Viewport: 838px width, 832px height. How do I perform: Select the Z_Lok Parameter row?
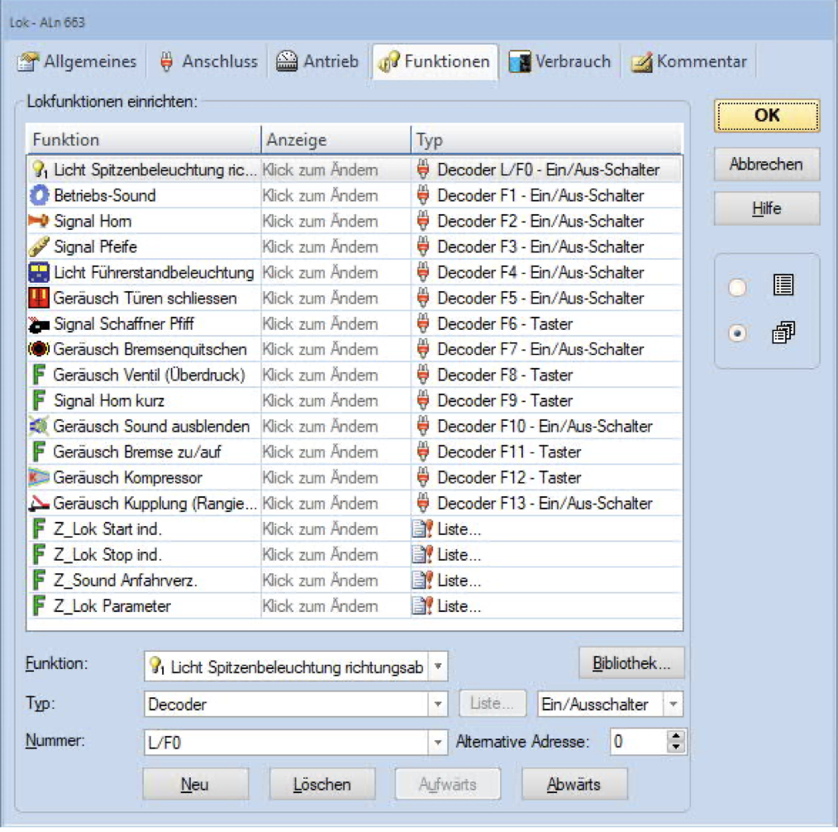[112, 606]
